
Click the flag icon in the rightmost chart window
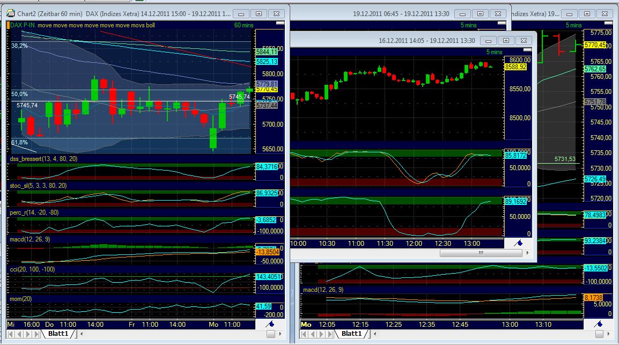click(x=599, y=323)
